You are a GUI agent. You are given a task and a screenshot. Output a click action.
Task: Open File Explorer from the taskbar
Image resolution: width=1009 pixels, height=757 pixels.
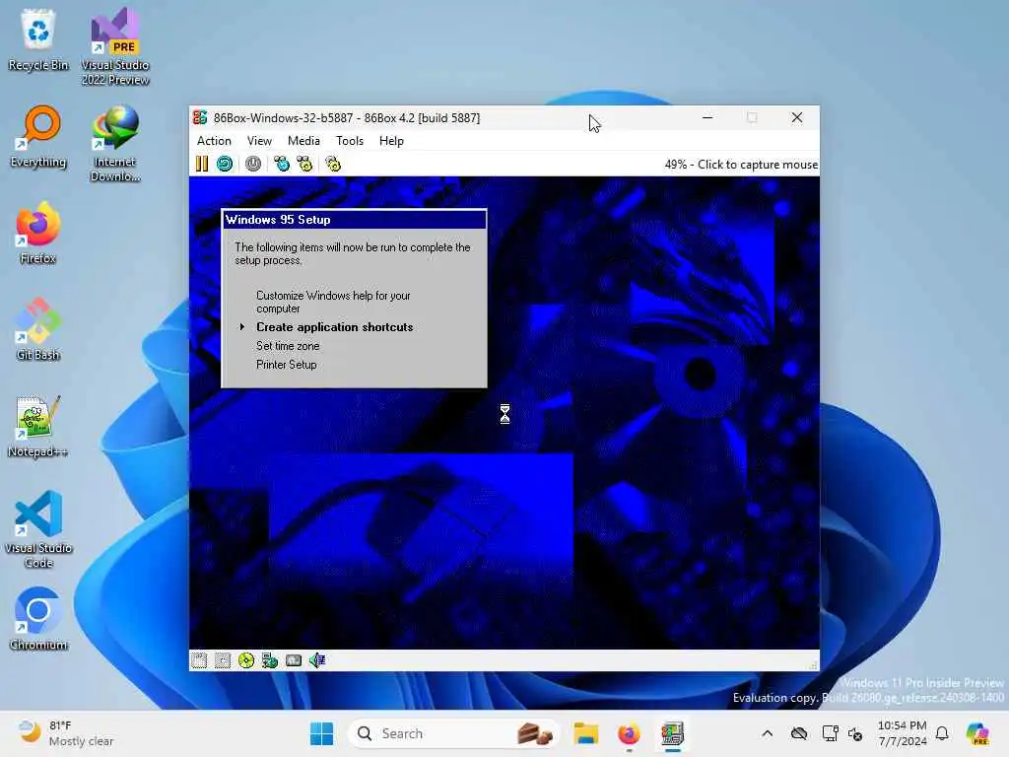(x=586, y=733)
